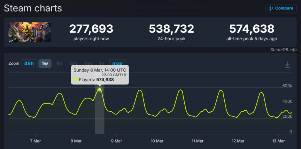Open the Slay the Spire II game thumbnail
Viewport: 301px width, 149px height.
30,32
